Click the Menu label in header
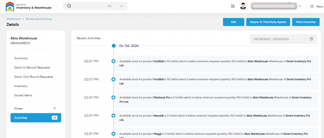 pyautogui.click(x=320, y=7)
